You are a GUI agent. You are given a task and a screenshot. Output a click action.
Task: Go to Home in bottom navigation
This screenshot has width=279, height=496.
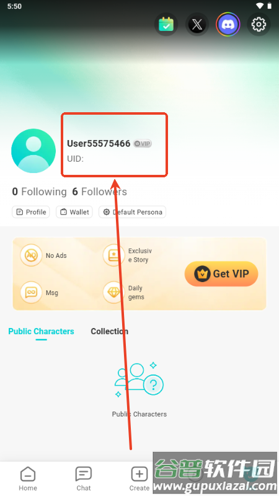coord(28,479)
